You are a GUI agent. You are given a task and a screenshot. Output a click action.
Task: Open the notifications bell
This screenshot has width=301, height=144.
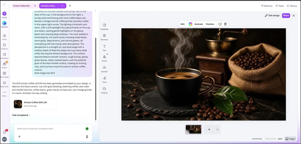[x=5, y=132]
